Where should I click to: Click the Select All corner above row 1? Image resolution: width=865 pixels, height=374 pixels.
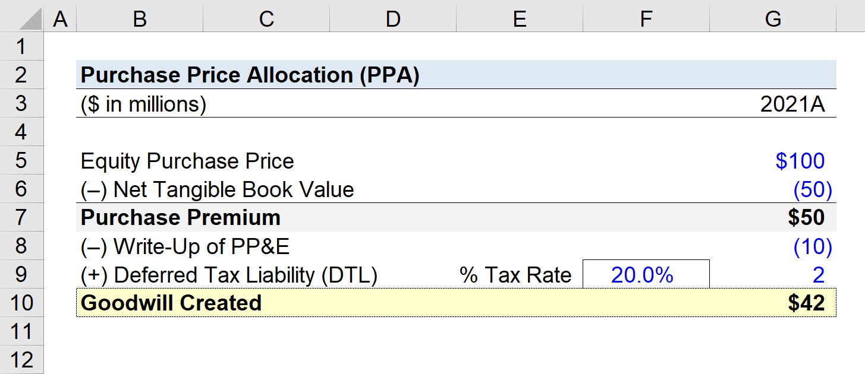(x=22, y=18)
